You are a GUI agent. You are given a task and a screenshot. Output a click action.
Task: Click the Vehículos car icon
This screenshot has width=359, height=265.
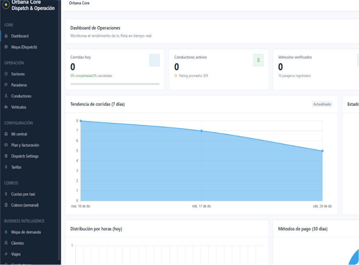pyautogui.click(x=6, y=107)
